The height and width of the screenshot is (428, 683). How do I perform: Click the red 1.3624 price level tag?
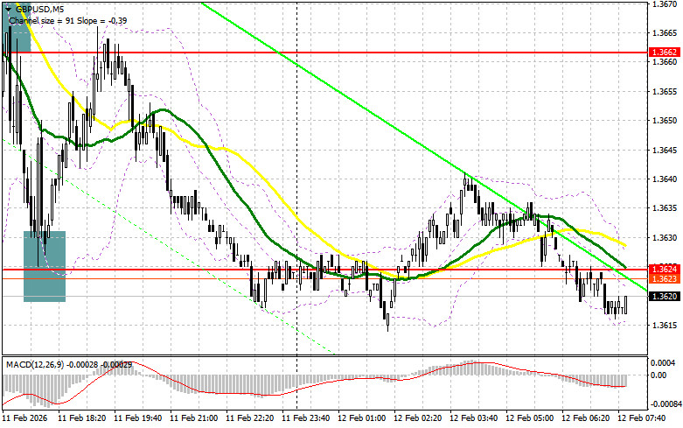tap(664, 269)
